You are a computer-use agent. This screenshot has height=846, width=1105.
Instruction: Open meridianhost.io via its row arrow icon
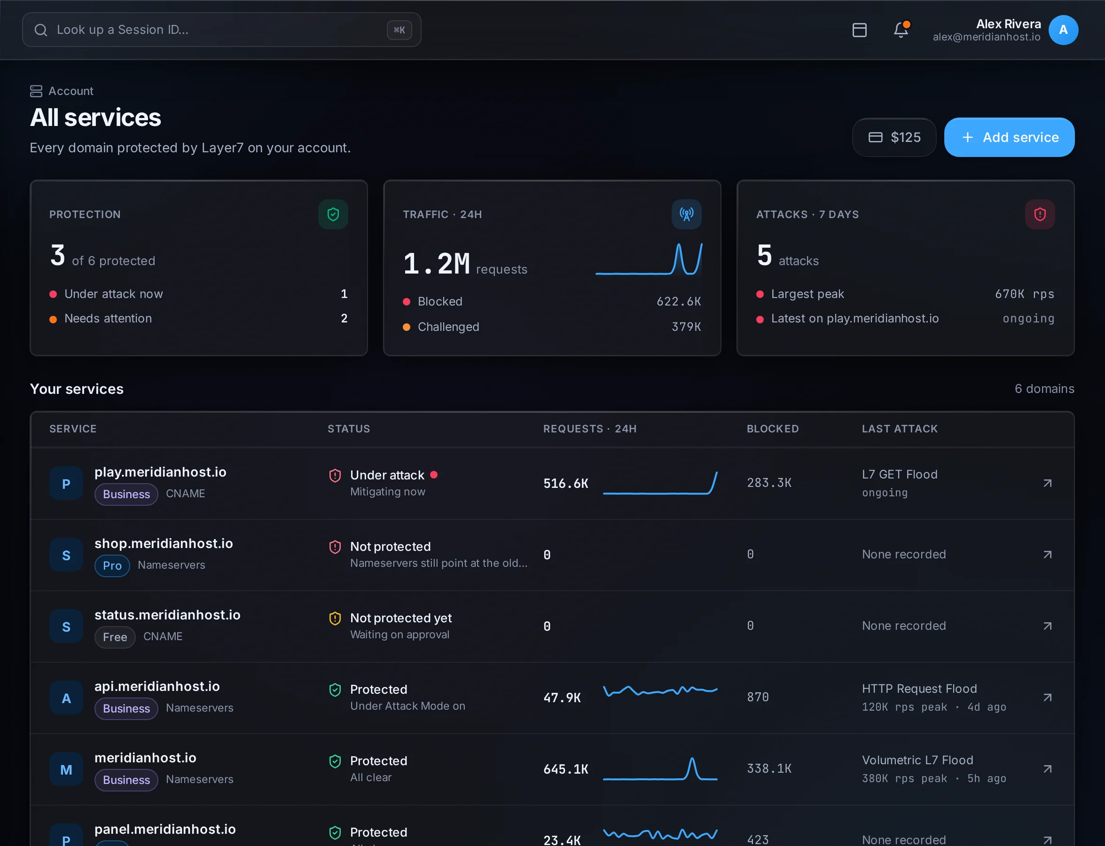click(1048, 769)
